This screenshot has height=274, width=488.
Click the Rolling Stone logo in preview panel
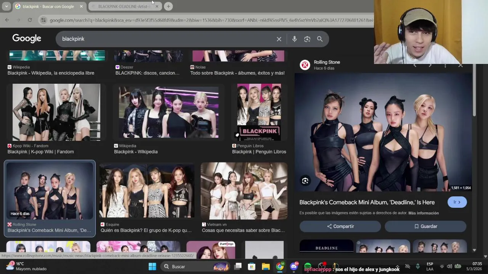305,65
